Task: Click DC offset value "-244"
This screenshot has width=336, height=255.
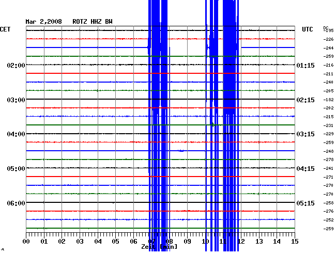Action: [328, 48]
